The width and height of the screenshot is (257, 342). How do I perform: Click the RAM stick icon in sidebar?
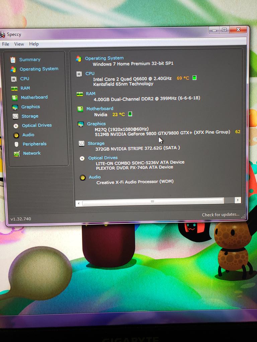(x=14, y=88)
